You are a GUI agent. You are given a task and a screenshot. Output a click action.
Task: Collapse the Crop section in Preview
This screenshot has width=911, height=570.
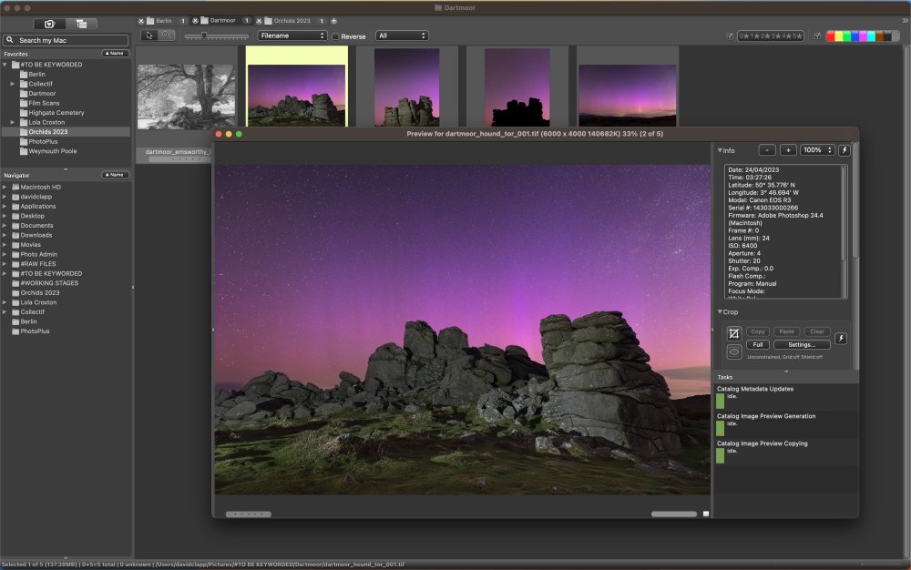720,311
